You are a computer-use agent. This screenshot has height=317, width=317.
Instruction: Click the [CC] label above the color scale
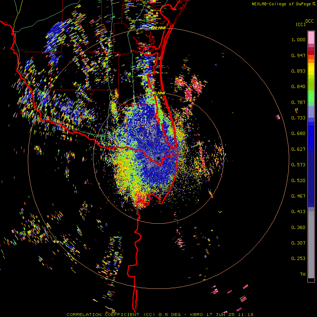(300, 24)
